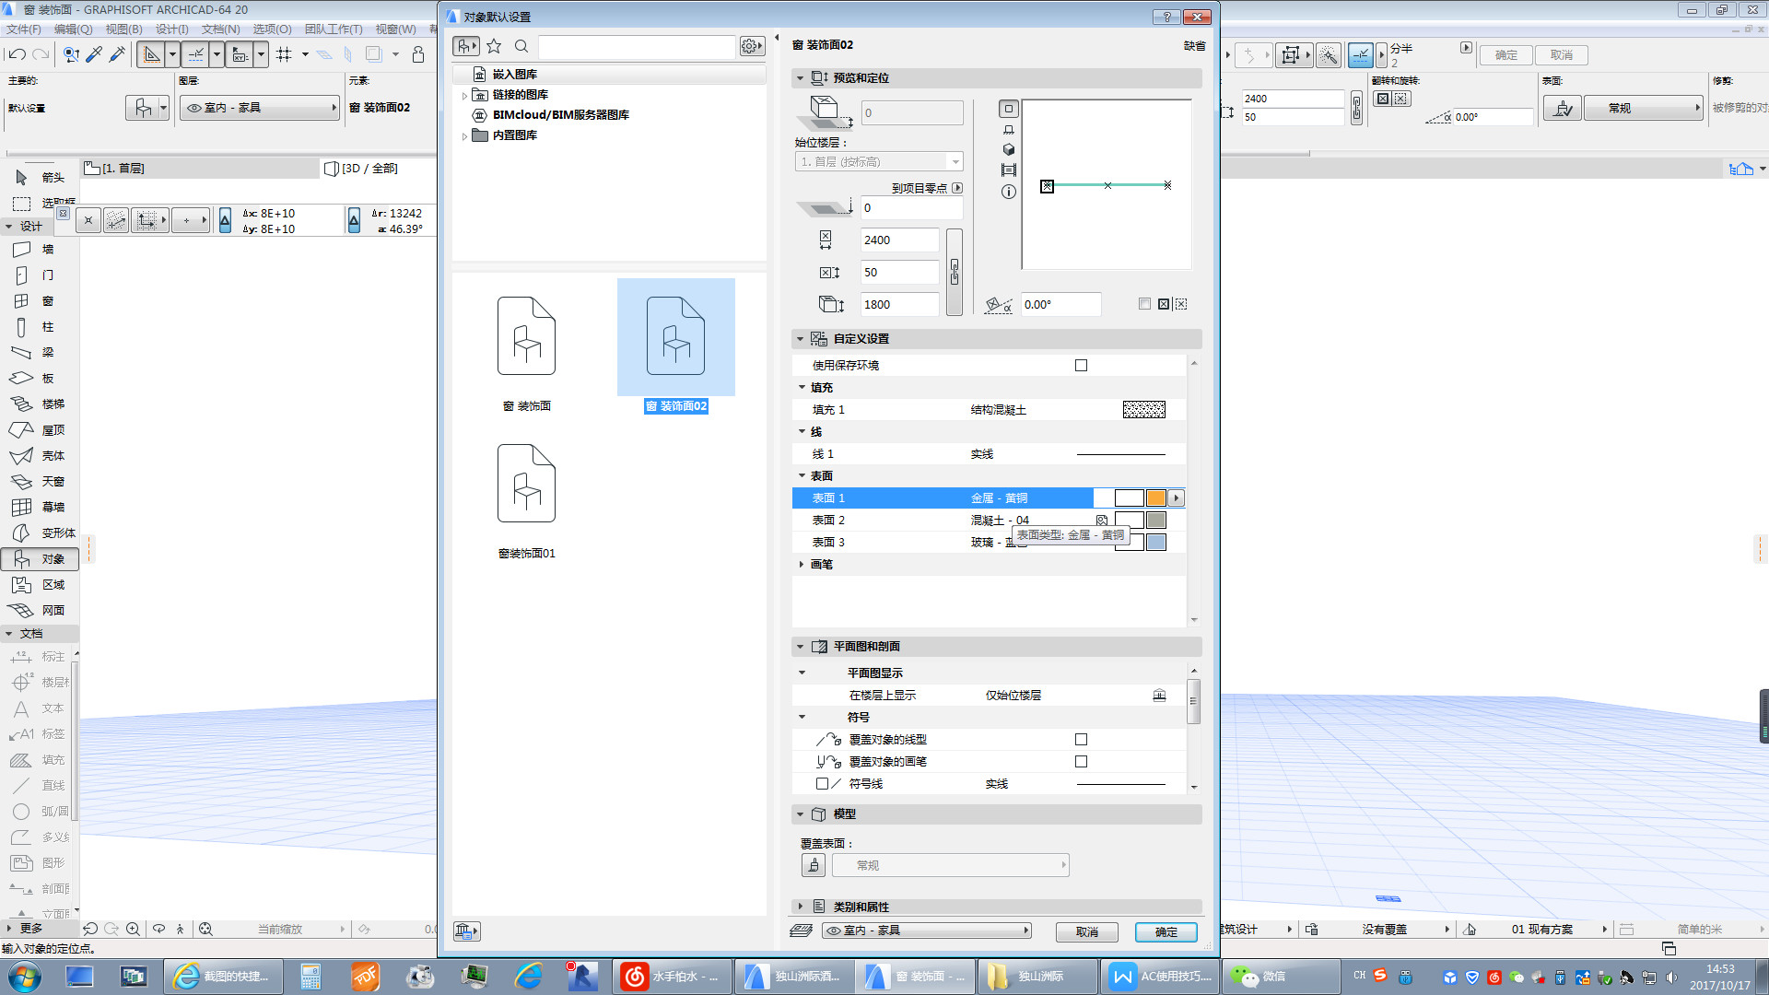Toggle the mirror checkbox beside rotation angle

click(1144, 304)
